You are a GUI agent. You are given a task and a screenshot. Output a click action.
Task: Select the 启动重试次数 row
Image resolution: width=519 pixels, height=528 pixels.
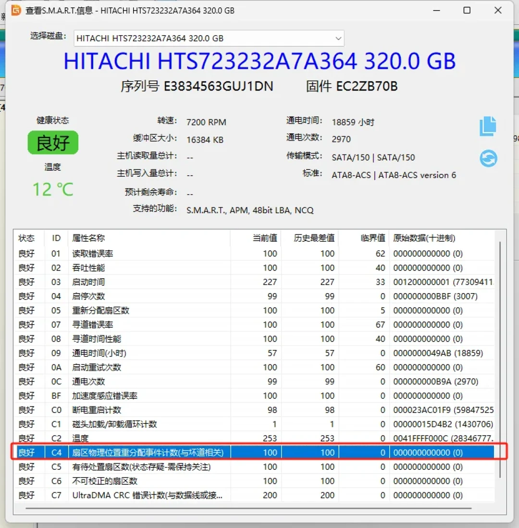tap(254, 367)
